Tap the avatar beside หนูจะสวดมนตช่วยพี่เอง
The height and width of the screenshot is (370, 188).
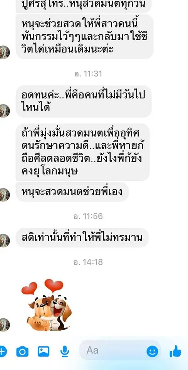(x=4, y=195)
